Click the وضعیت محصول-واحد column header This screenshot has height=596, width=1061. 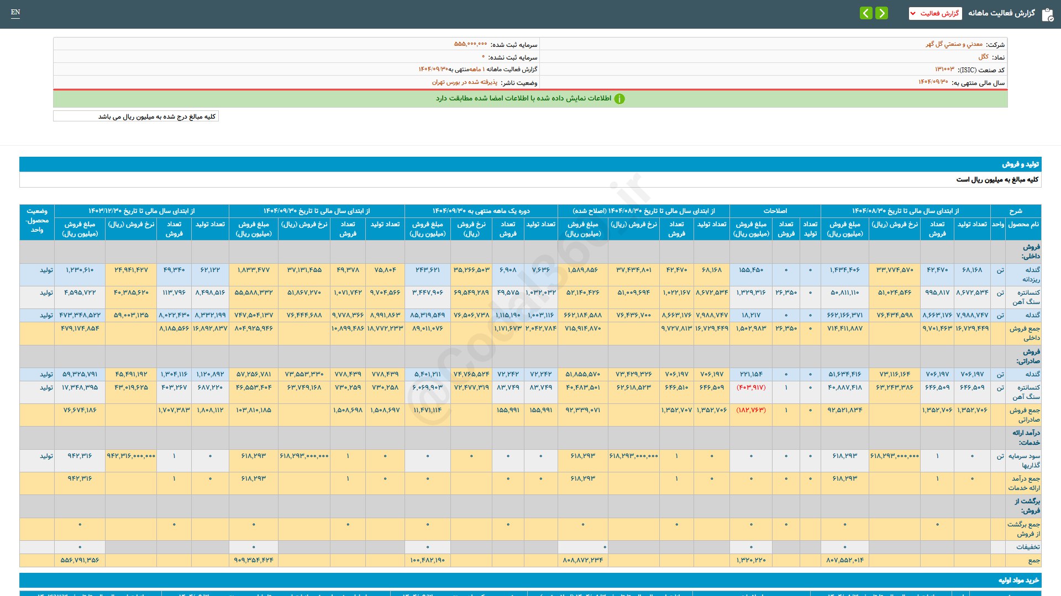pos(37,220)
